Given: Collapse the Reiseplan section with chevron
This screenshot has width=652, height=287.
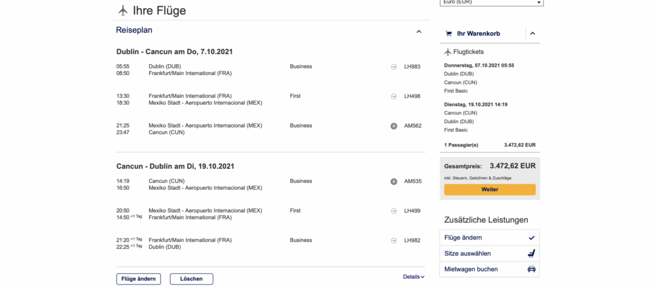Looking at the screenshot, I should pyautogui.click(x=418, y=31).
